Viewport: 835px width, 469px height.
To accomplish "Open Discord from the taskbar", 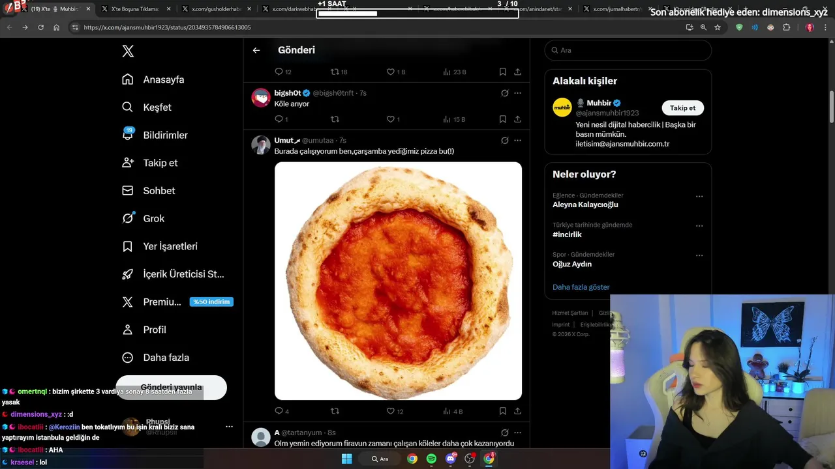I will point(451,459).
